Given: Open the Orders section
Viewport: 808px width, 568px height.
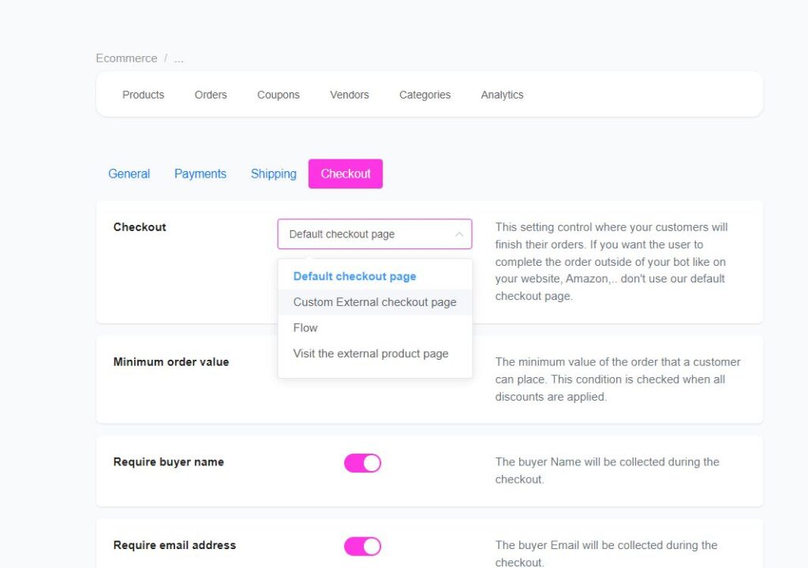Looking at the screenshot, I should coord(210,95).
